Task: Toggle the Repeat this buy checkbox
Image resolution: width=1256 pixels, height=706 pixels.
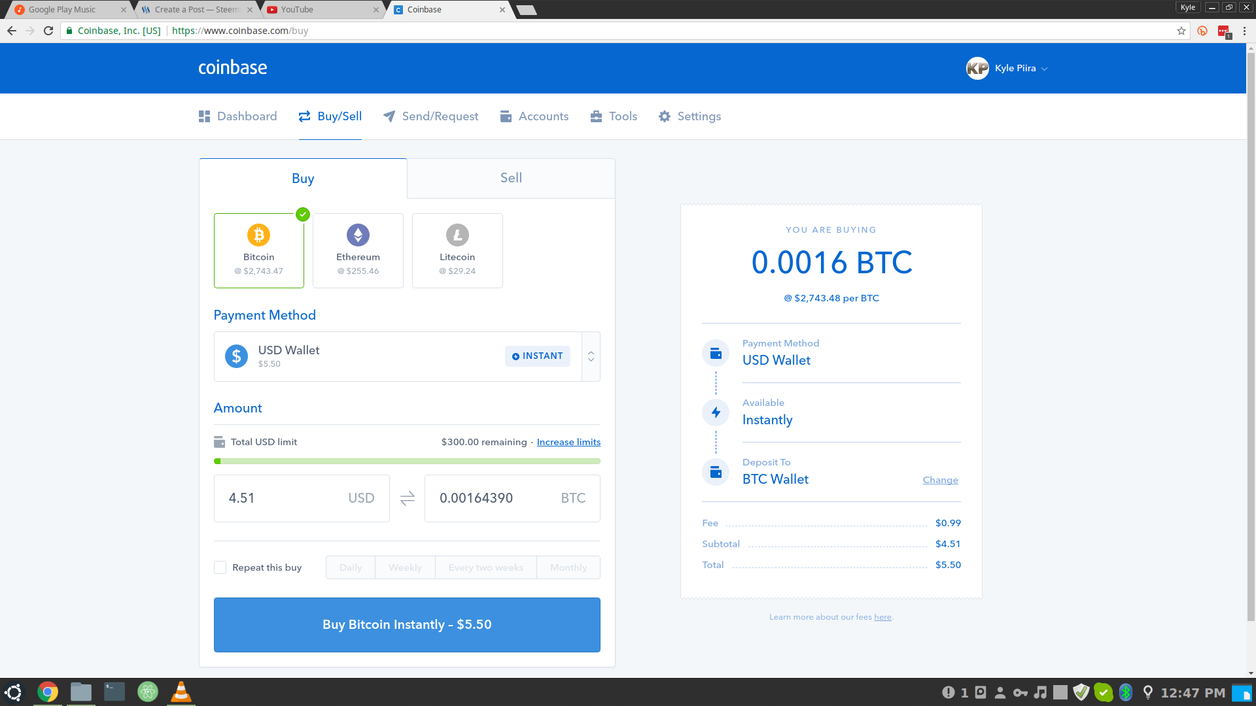Action: tap(220, 567)
